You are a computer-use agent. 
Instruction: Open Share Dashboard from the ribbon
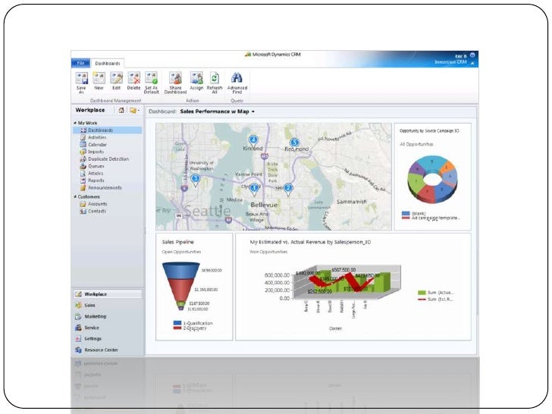pyautogui.click(x=175, y=83)
